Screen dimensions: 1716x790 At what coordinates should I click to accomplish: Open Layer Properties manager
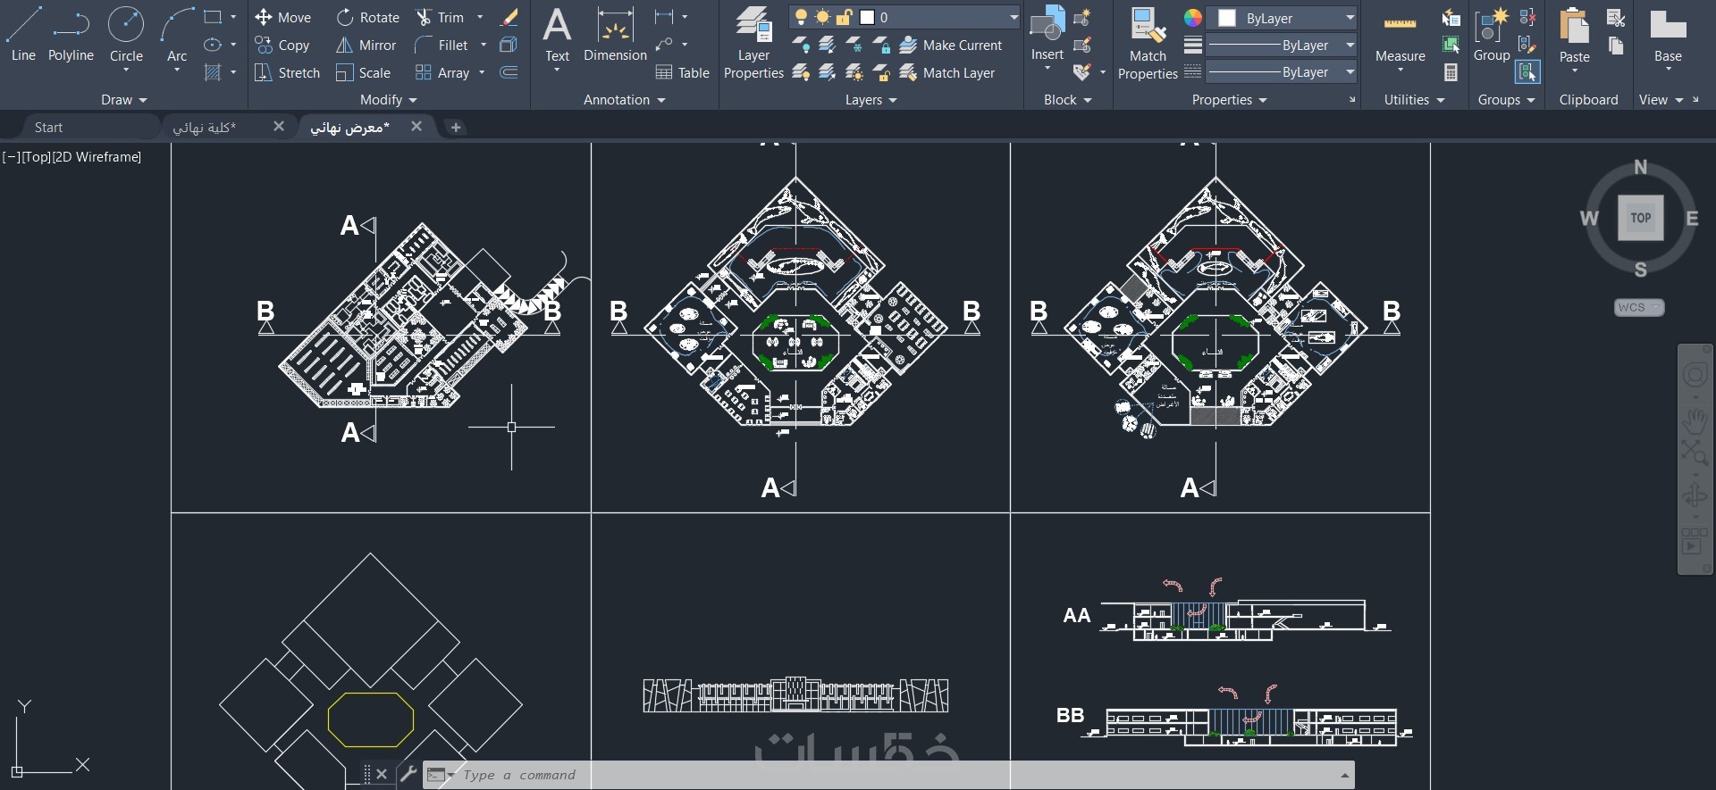click(753, 43)
